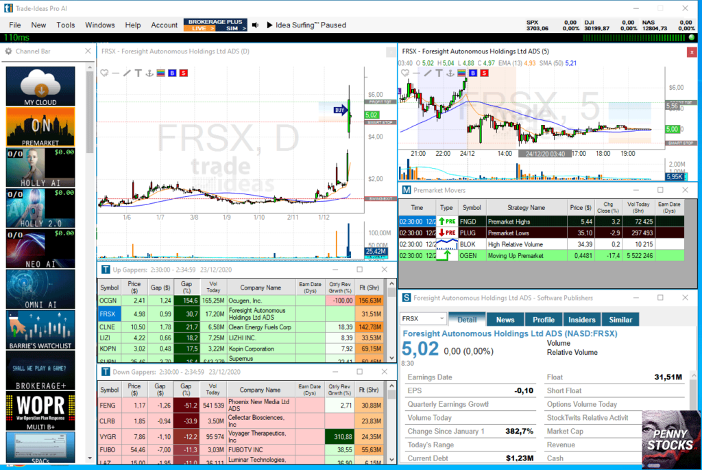Screen dimensions: 702x470
Task: Open the New menu
Action: [x=38, y=25]
